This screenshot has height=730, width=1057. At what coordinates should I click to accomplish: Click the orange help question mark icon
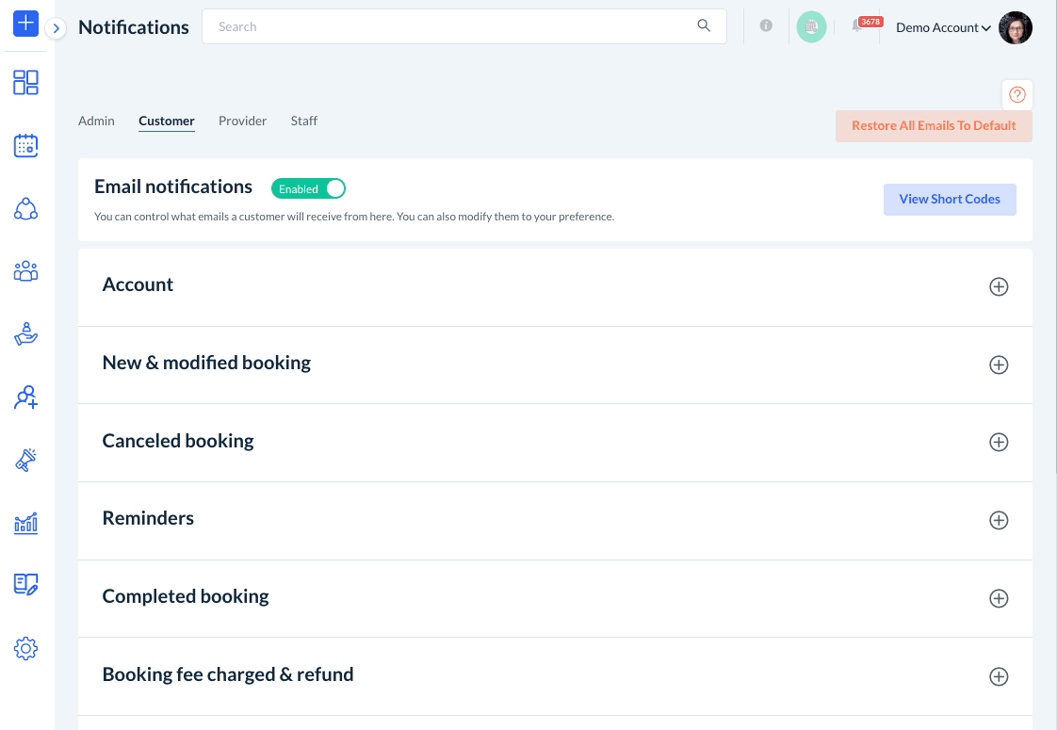coord(1017,94)
